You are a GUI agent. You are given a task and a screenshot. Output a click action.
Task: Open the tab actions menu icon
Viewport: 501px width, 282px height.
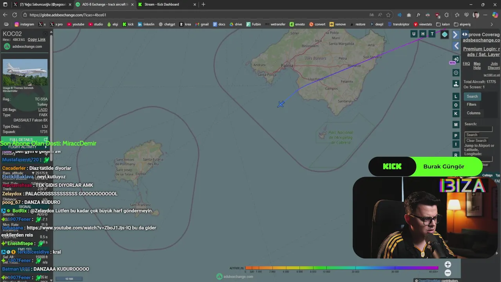5,5
